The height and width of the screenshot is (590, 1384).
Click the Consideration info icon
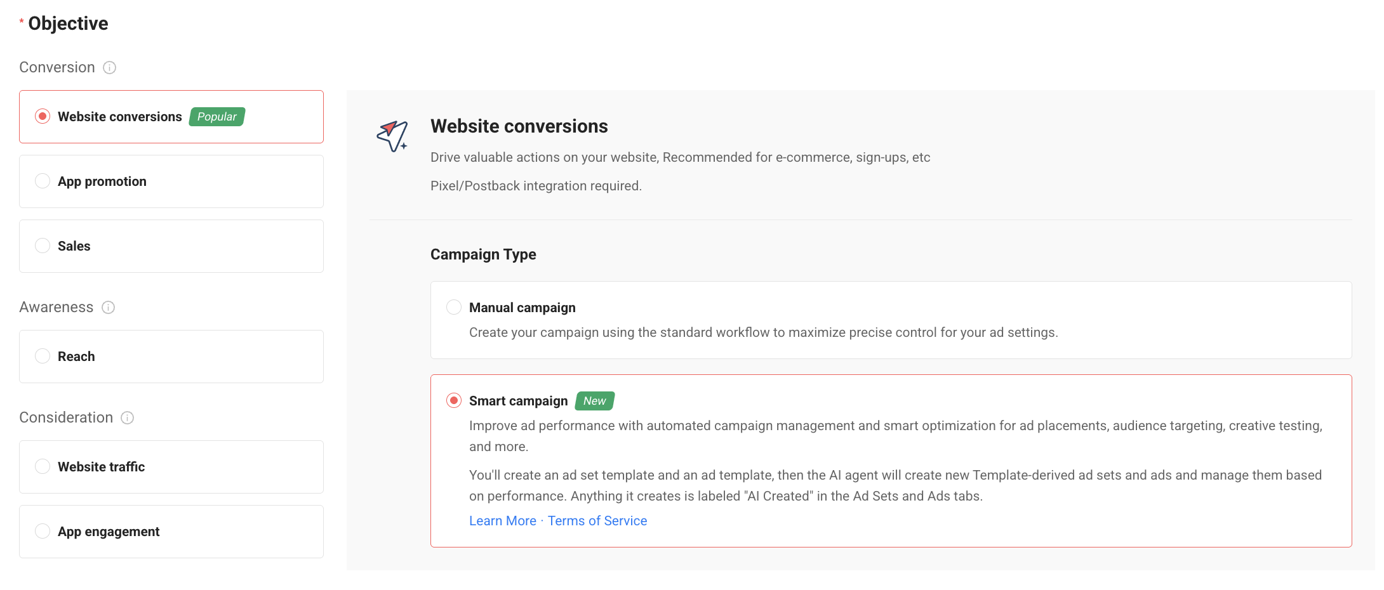click(128, 417)
